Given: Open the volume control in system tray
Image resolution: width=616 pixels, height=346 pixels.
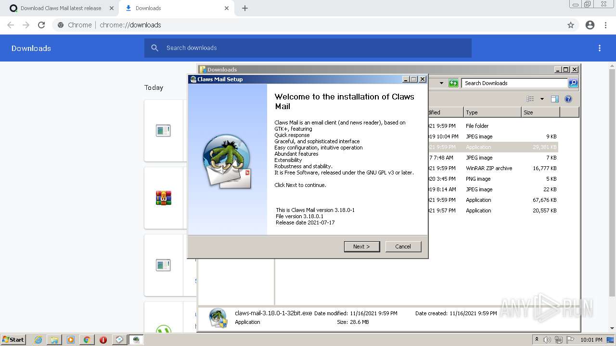Looking at the screenshot, I should click(x=547, y=340).
